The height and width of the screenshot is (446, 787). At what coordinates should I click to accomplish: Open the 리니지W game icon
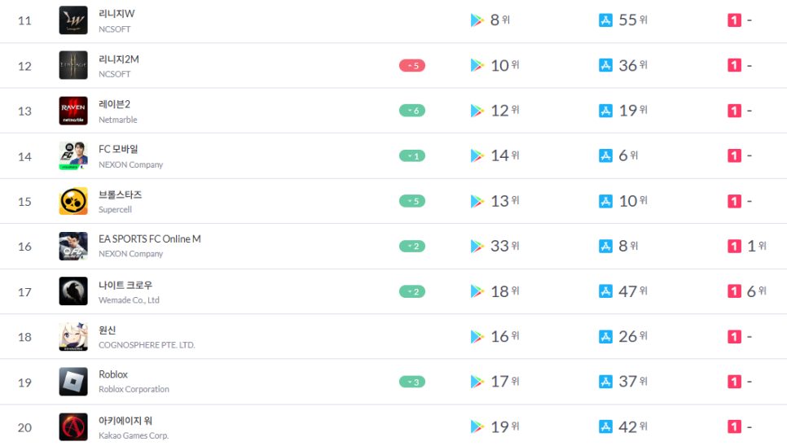pos(73,20)
